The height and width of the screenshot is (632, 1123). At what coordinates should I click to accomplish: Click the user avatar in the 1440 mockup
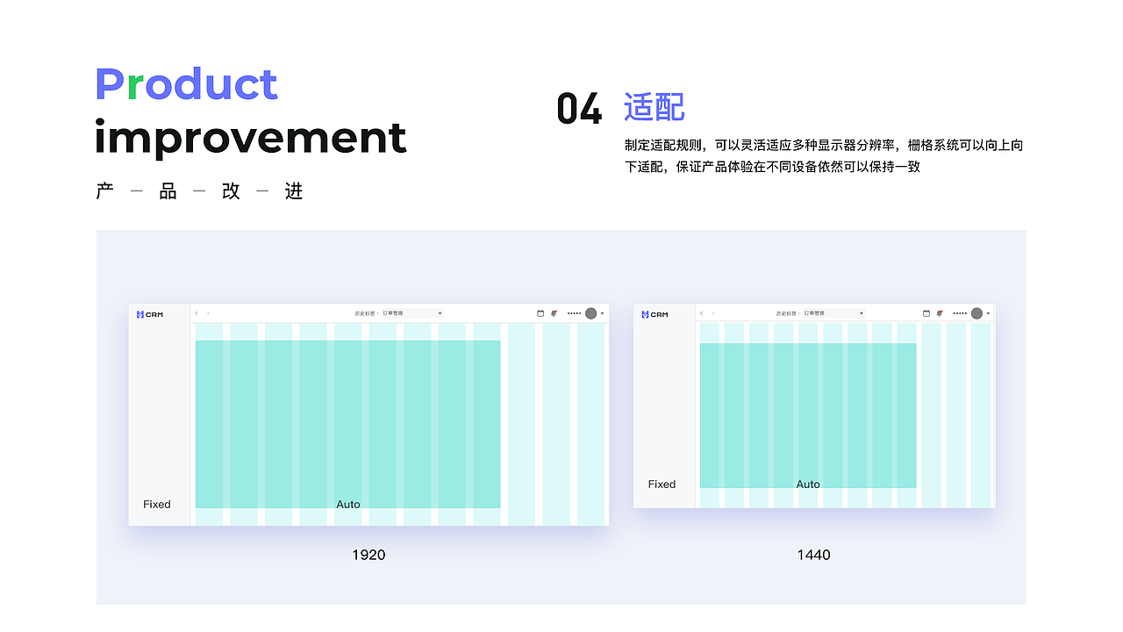coord(976,313)
